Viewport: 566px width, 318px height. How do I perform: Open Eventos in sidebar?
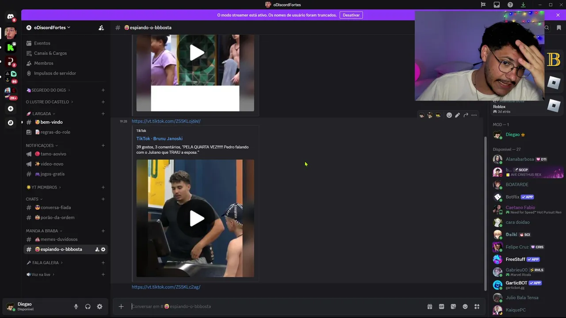(x=65, y=43)
